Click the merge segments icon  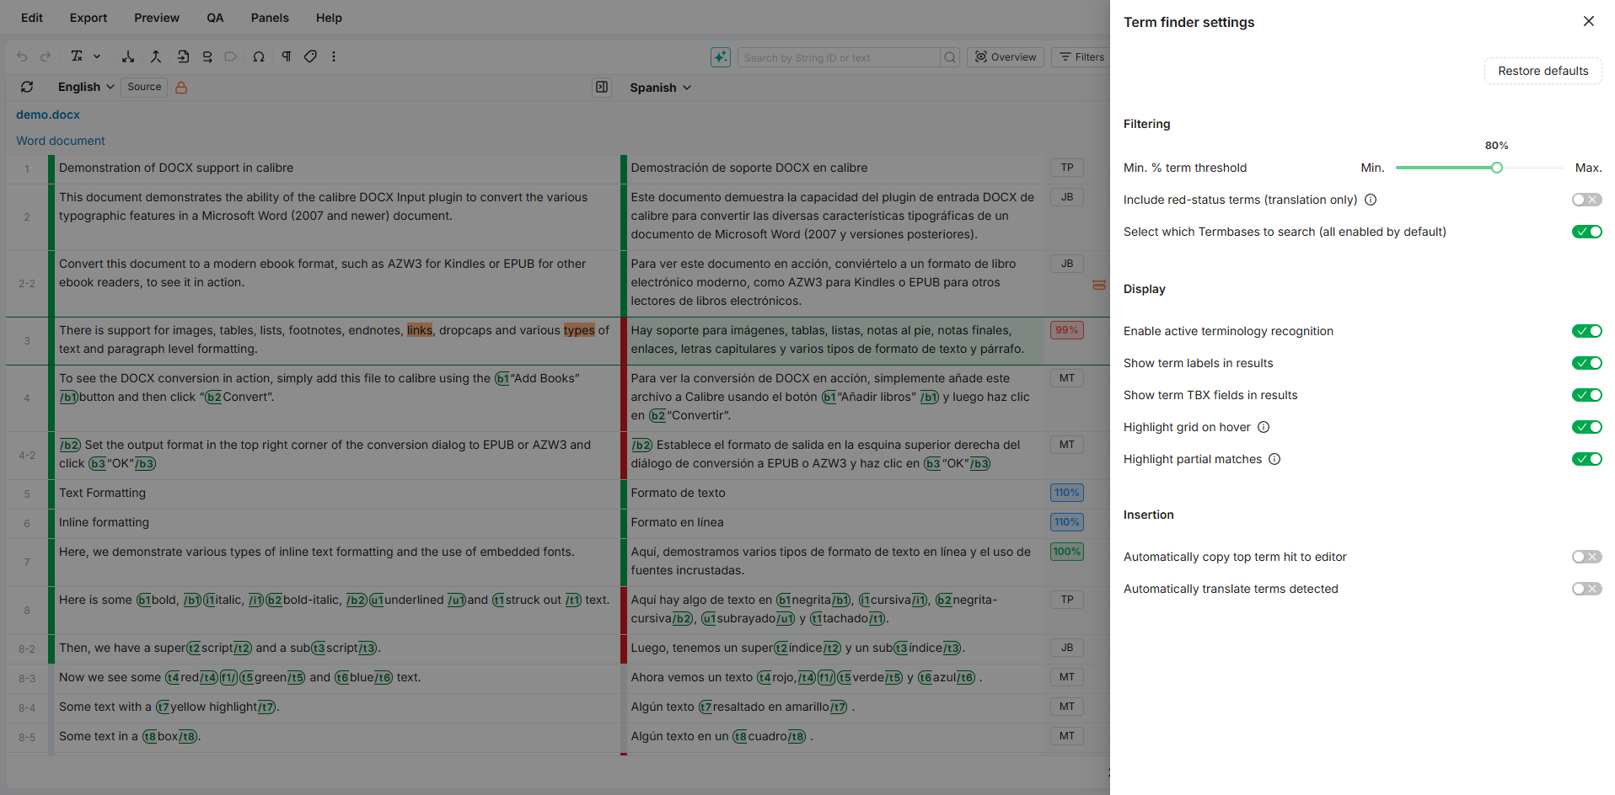(156, 56)
